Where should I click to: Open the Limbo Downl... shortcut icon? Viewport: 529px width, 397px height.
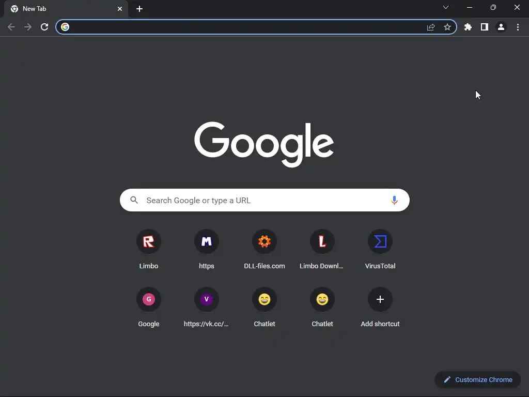pos(322,241)
